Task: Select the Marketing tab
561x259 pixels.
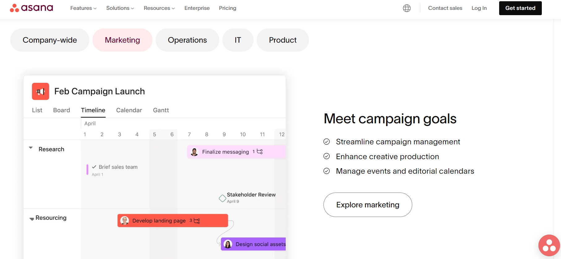Action: point(122,40)
